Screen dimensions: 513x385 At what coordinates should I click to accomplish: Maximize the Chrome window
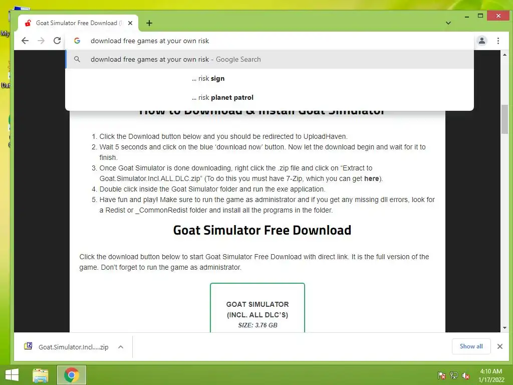click(480, 16)
